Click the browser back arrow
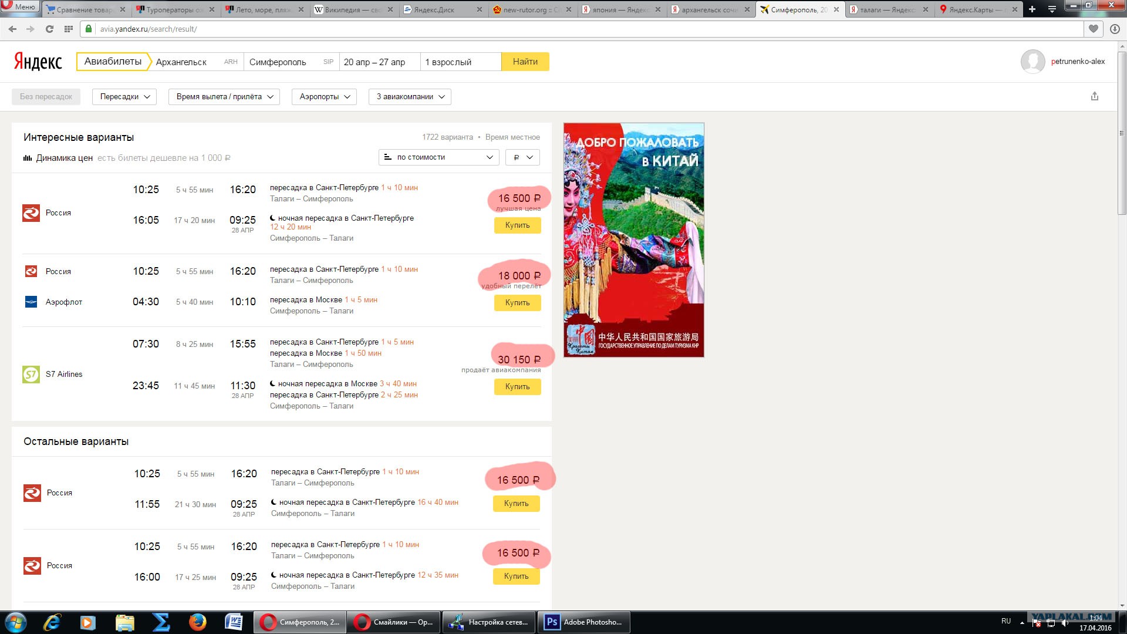 coord(12,29)
